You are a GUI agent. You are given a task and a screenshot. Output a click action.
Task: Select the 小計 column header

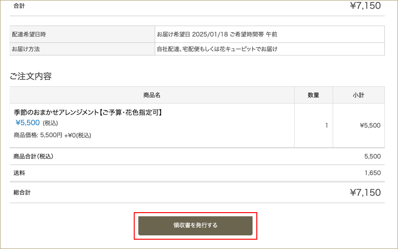coord(358,95)
